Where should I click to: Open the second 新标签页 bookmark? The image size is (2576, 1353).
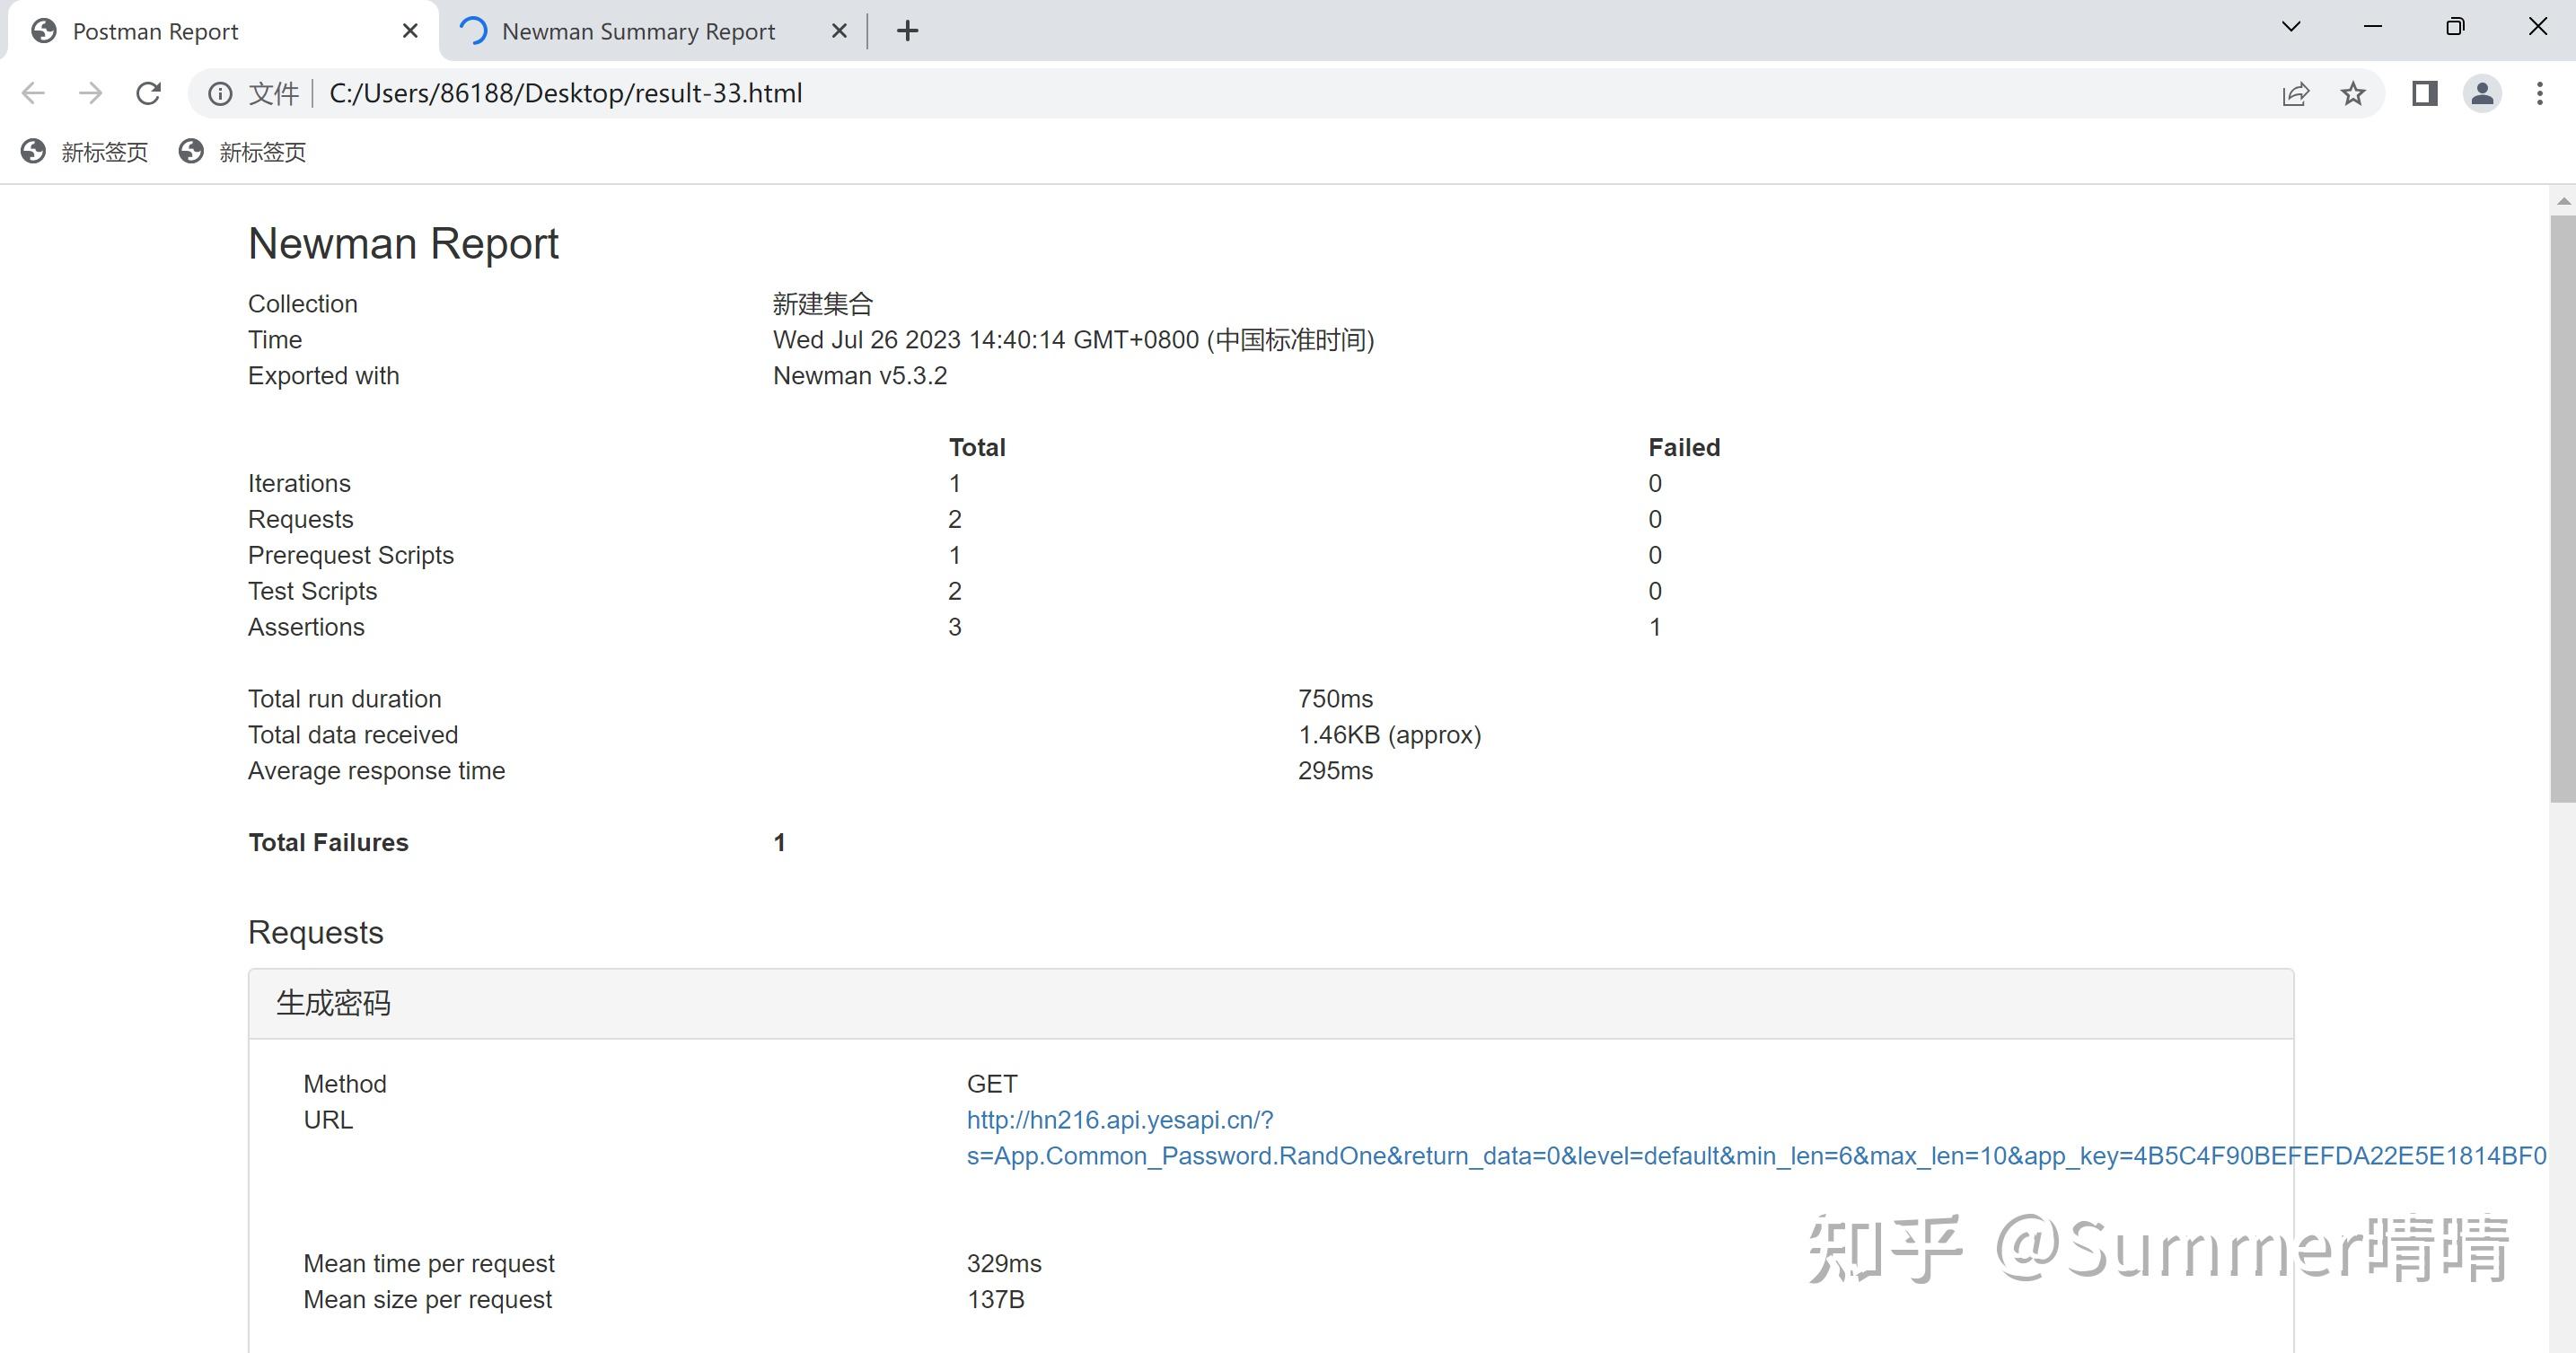point(261,152)
